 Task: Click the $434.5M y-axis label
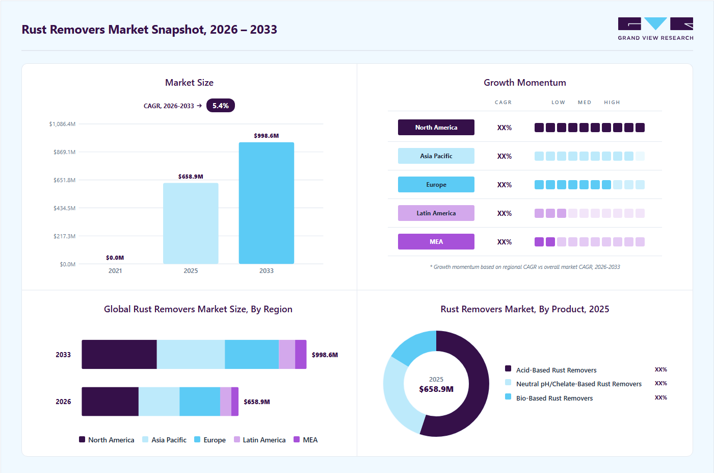coord(64,208)
